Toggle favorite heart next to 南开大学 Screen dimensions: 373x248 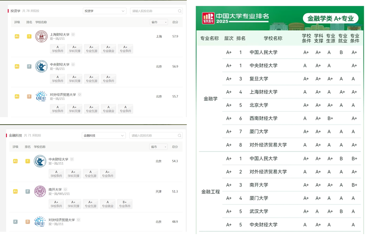click(65, 190)
